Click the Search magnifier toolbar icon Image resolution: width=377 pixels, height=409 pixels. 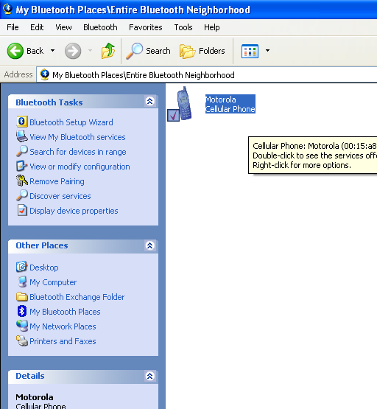[135, 51]
